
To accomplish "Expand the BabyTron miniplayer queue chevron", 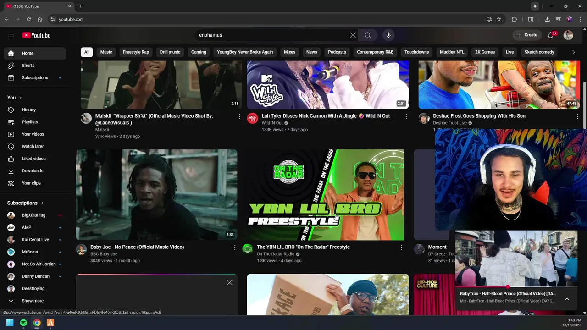I will (567, 299).
